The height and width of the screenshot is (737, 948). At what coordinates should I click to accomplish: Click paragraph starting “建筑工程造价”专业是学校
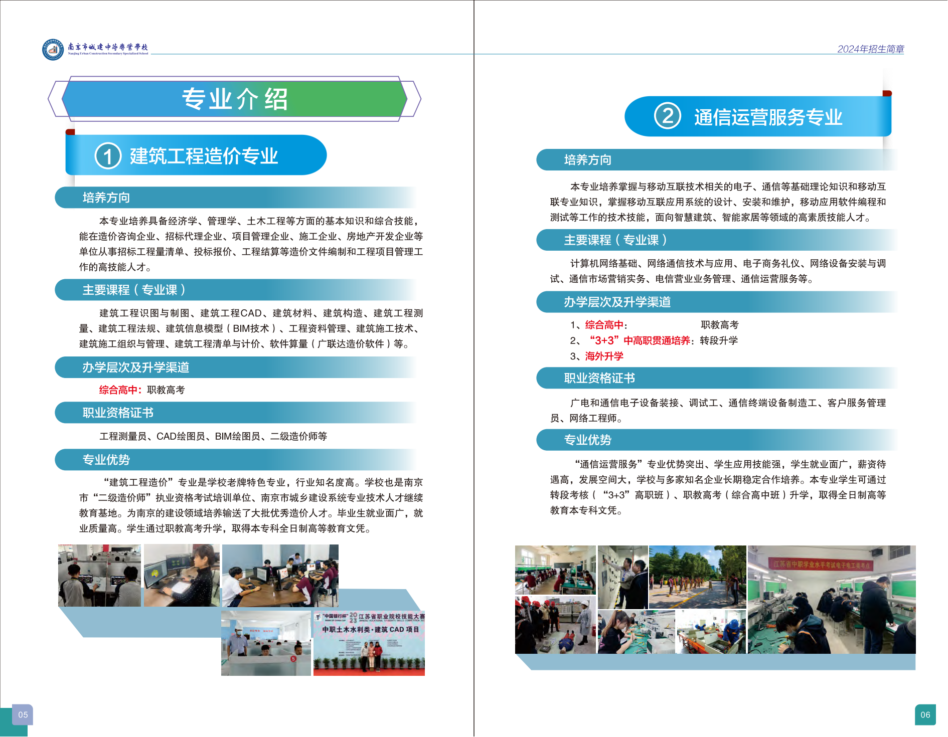[251, 505]
